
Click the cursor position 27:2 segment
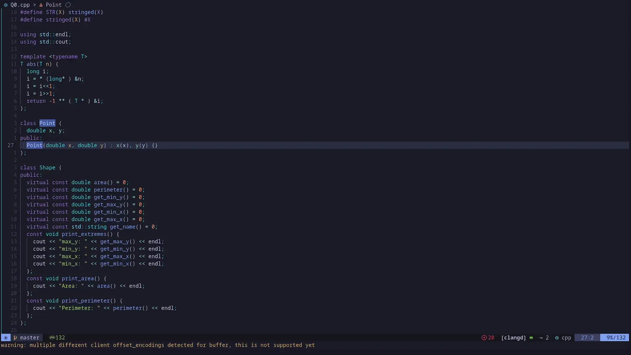pyautogui.click(x=587, y=338)
